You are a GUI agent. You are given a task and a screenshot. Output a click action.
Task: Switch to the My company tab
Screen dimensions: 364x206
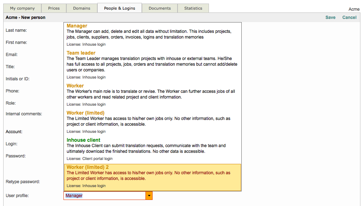tap(22, 8)
